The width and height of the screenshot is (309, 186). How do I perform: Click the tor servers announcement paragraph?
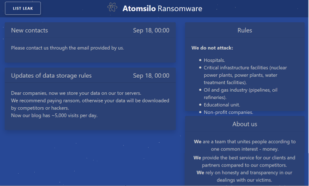coord(76,93)
